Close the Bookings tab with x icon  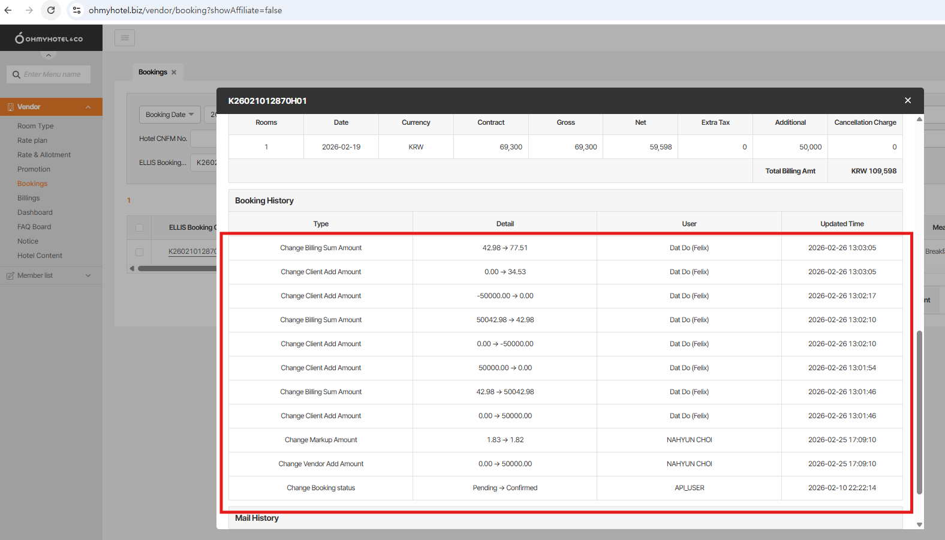174,72
